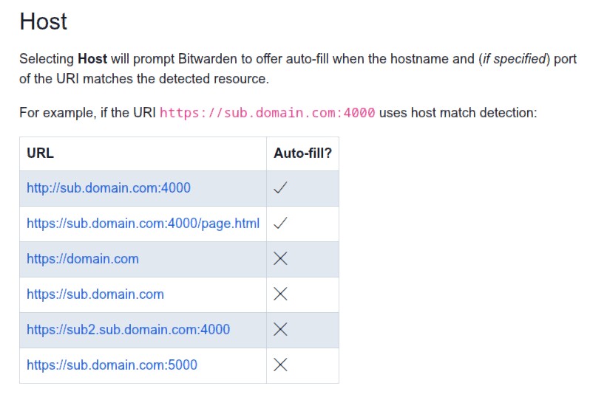Click the pink https://sub.domain.com:4000 code text
This screenshot has height=397, width=607.
point(267,113)
